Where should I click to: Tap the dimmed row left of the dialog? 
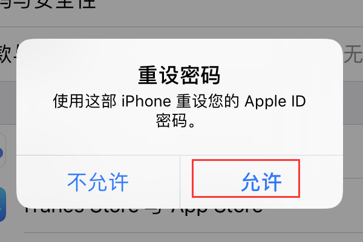(8, 103)
